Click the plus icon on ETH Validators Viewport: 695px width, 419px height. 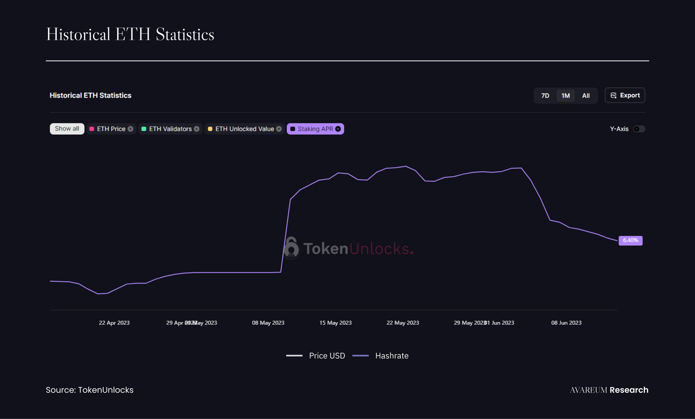pyautogui.click(x=197, y=129)
